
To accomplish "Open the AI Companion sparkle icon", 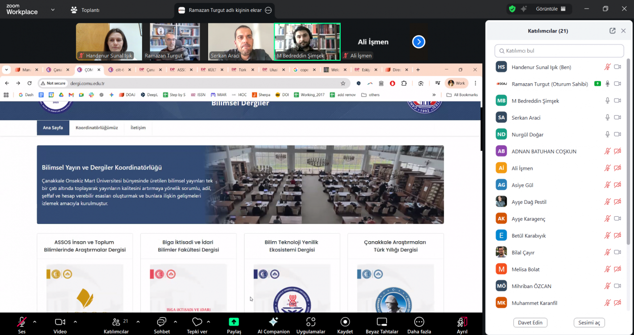I will tap(273, 322).
